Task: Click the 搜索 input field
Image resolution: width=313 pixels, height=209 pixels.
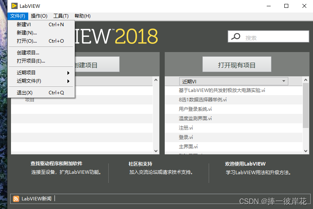Action: click(x=269, y=36)
